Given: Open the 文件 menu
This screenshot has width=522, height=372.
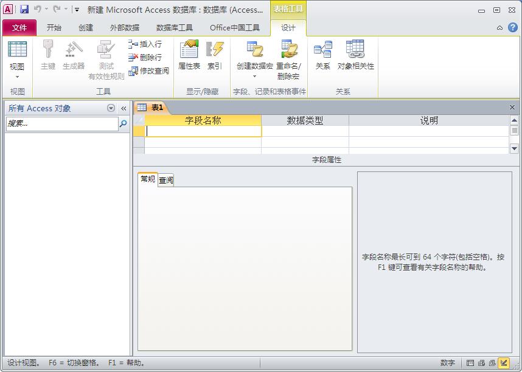Looking at the screenshot, I should pyautogui.click(x=19, y=27).
